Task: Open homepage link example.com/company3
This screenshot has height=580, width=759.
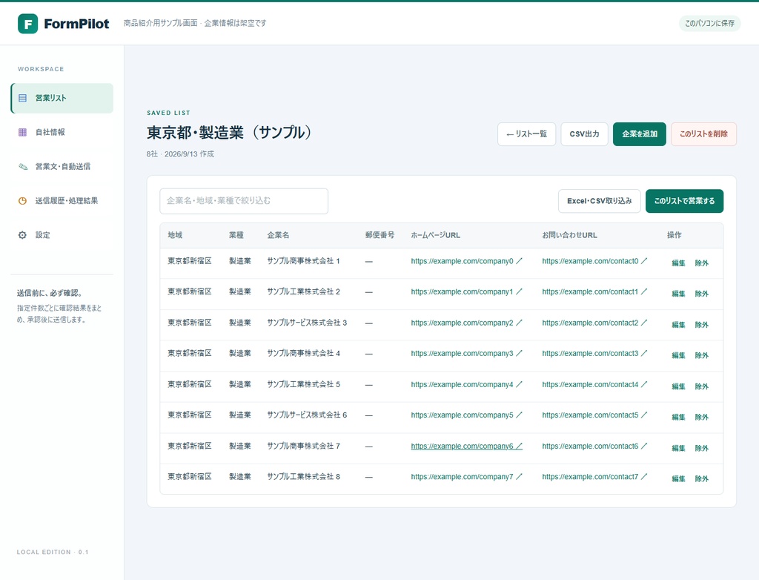Action: [467, 353]
